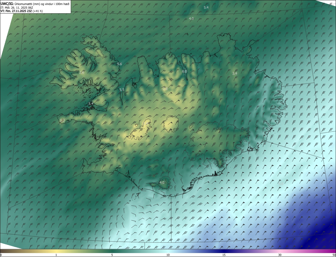Click the 5 tick label on the color scale

(x=112, y=255)
